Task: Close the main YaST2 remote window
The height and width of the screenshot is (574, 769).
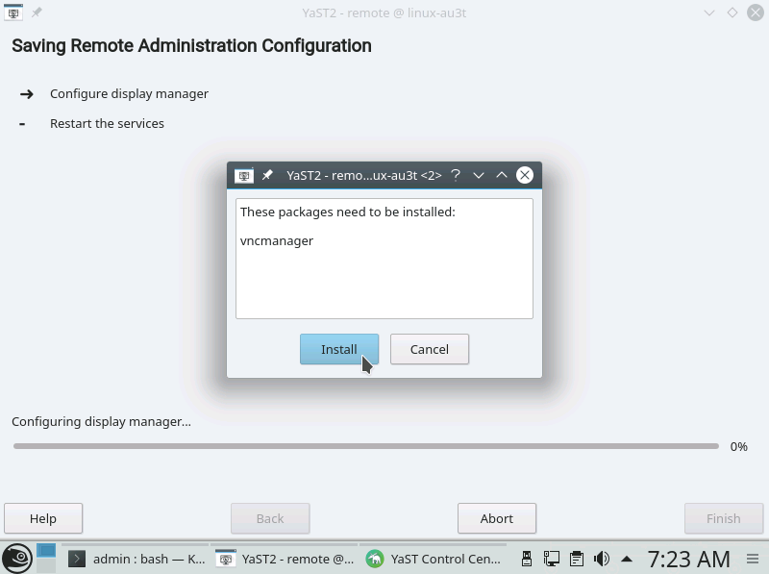Action: click(756, 12)
